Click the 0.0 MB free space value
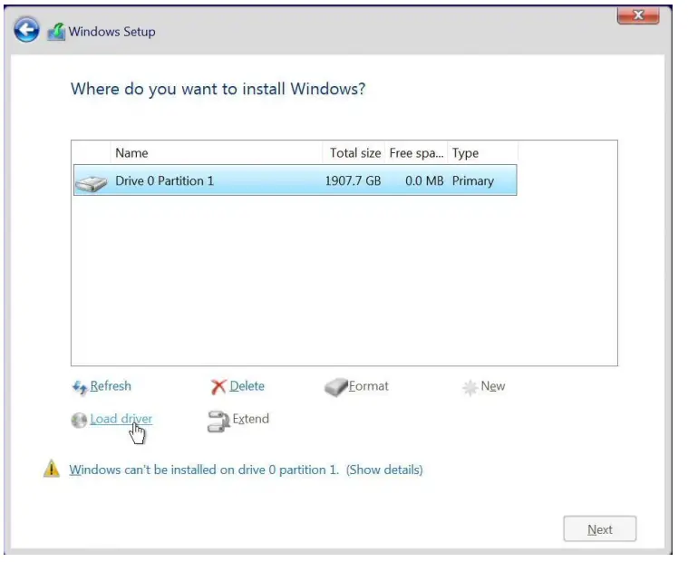The height and width of the screenshot is (562, 688). (424, 181)
